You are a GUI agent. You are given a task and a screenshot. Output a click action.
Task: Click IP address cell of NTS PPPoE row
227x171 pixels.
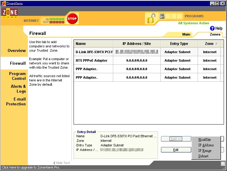click(137, 60)
